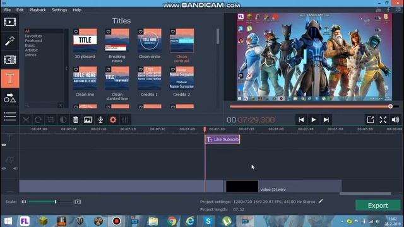Image resolution: width=404 pixels, height=227 pixels.
Task: Open the Import media tab icon
Action: pos(10,22)
